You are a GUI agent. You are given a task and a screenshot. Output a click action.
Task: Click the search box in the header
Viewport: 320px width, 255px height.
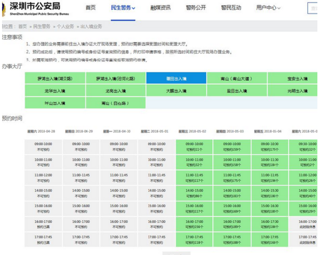[313, 8]
